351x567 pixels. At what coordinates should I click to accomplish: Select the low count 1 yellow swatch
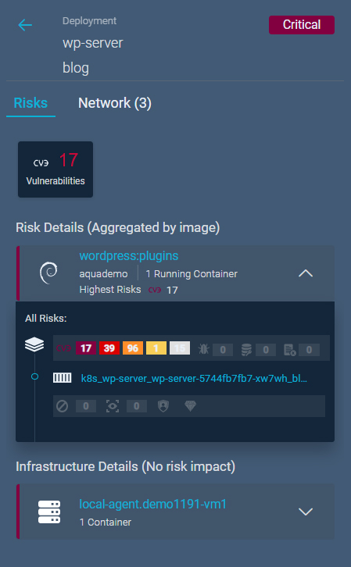click(x=156, y=348)
